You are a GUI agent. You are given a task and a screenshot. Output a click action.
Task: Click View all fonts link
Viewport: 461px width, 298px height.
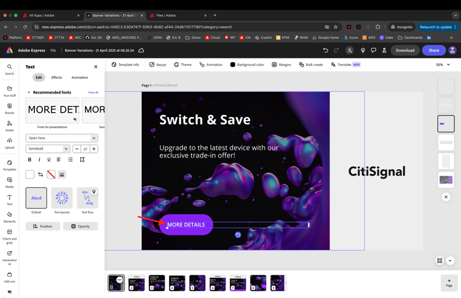pyautogui.click(x=93, y=92)
